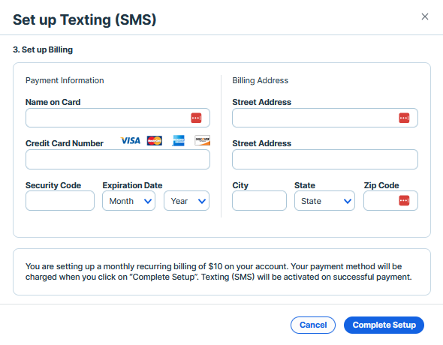Image resolution: width=443 pixels, height=345 pixels.
Task: Open the expiration Month dropdown
Action: pyautogui.click(x=129, y=200)
